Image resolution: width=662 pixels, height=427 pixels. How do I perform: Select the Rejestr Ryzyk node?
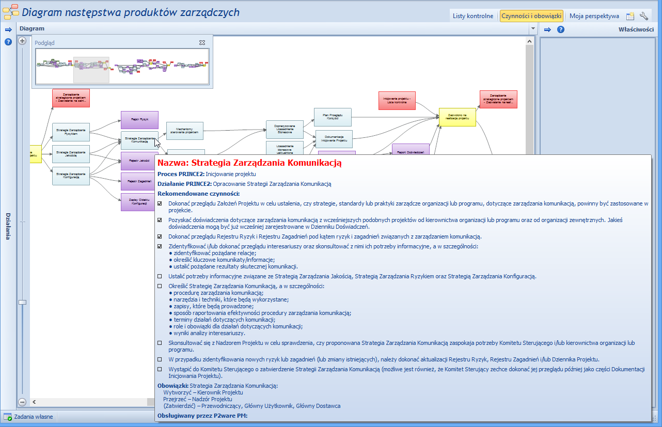139,120
